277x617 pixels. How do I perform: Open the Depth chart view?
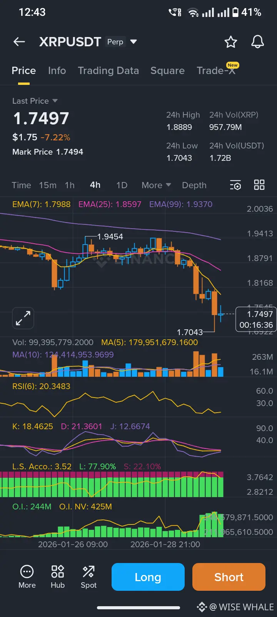click(194, 185)
